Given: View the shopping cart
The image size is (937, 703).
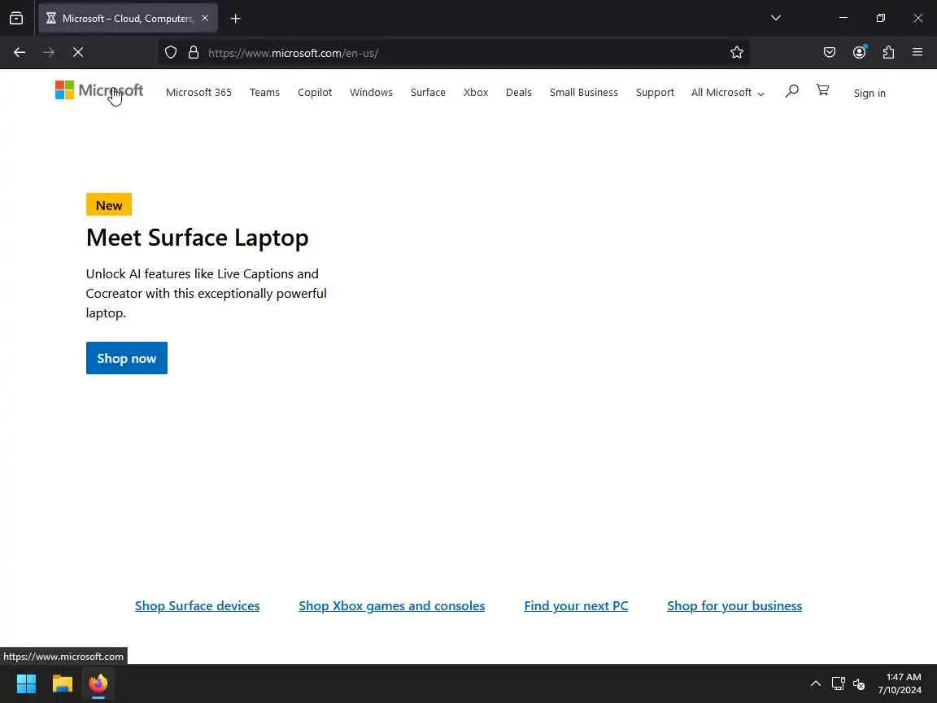Looking at the screenshot, I should click(x=823, y=90).
